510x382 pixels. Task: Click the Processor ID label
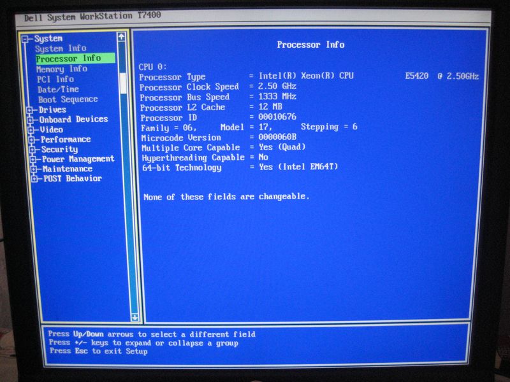click(x=168, y=118)
